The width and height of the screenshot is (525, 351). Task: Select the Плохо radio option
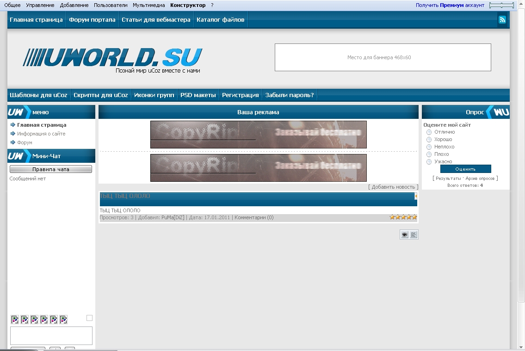[429, 154]
